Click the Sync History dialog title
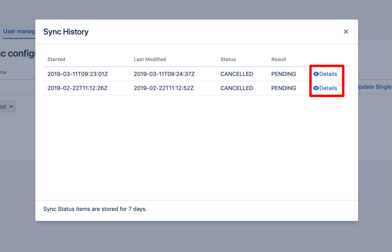 (x=66, y=32)
